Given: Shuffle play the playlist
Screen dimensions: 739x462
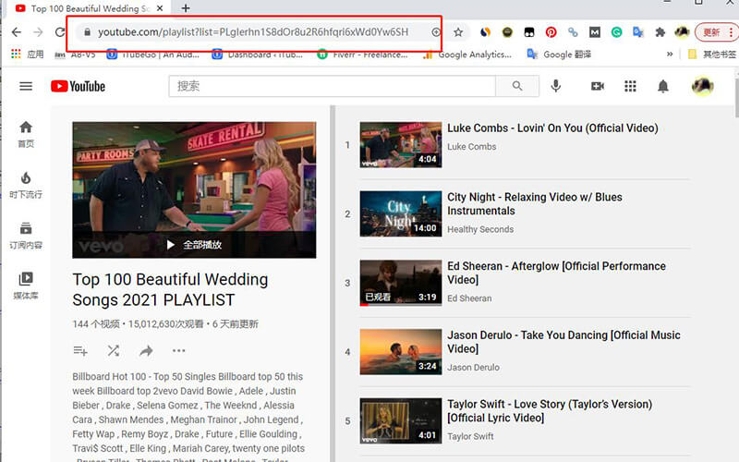Looking at the screenshot, I should click(113, 351).
